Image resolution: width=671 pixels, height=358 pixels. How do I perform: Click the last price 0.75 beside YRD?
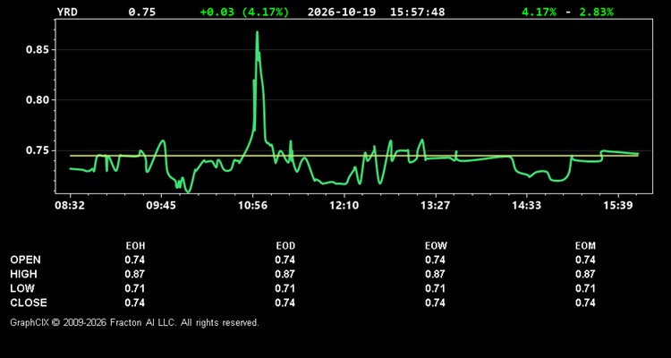[142, 12]
